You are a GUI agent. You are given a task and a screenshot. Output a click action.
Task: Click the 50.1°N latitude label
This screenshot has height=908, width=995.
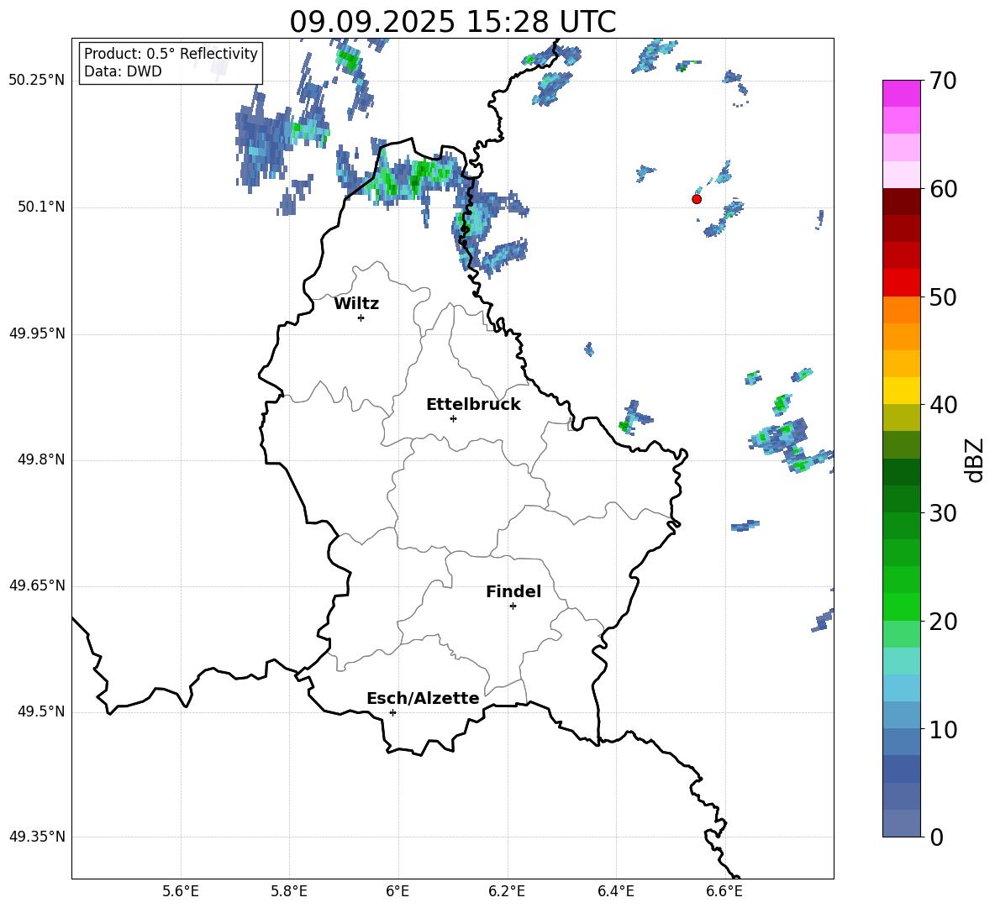pos(41,207)
